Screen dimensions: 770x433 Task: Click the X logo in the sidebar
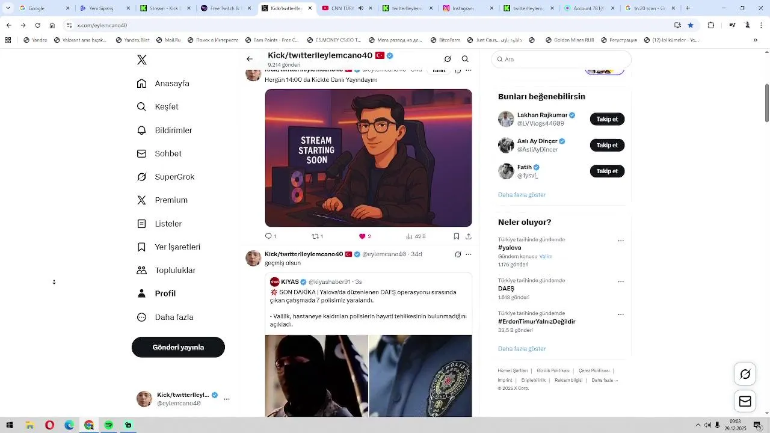pyautogui.click(x=142, y=60)
